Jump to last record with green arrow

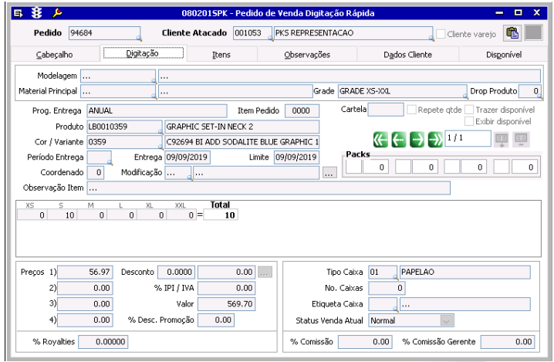[435, 139]
